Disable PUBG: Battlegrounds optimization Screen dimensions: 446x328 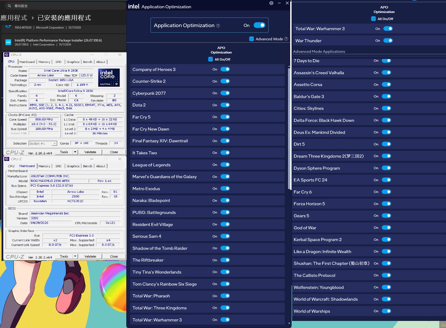point(225,212)
